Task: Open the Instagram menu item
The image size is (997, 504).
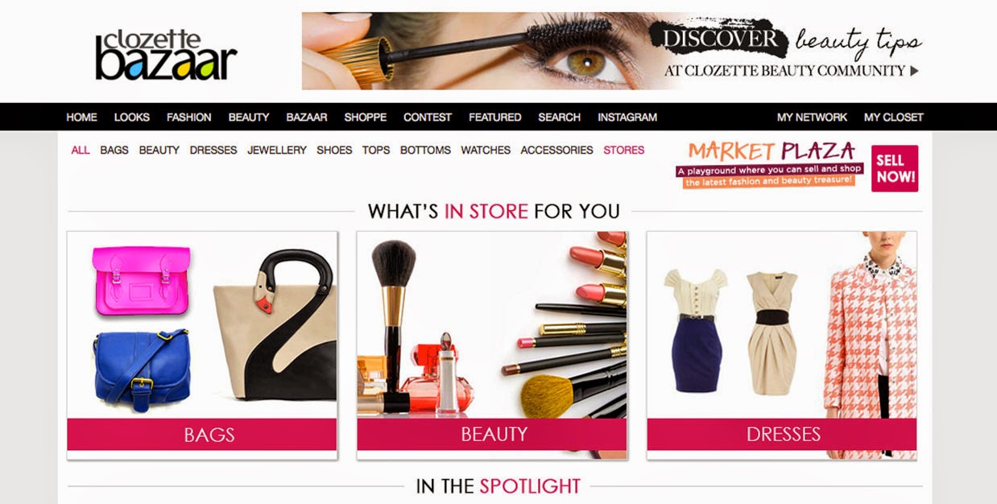Action: pyautogui.click(x=627, y=117)
